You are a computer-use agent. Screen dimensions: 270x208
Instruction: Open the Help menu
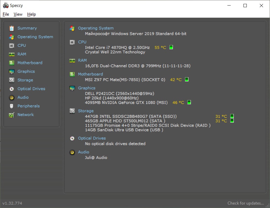[32, 14]
